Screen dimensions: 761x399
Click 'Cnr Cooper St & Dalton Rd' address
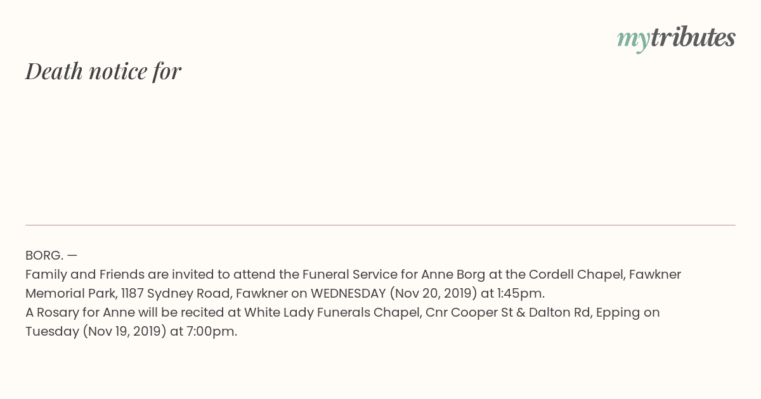point(508,312)
